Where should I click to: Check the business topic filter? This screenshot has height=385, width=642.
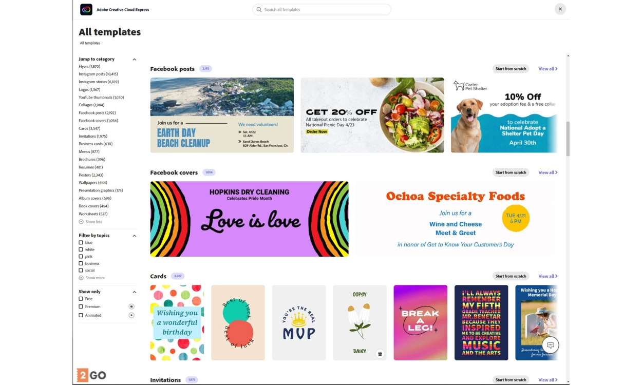81,263
